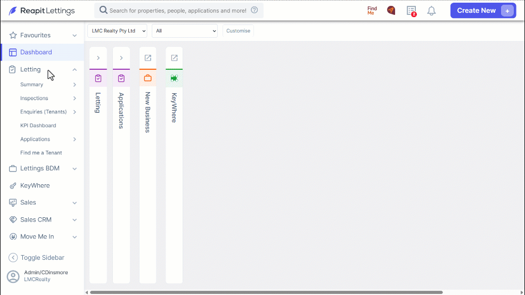Screen dimensions: 525x295
Task: Open New Business panel external link icon
Action: [147, 58]
